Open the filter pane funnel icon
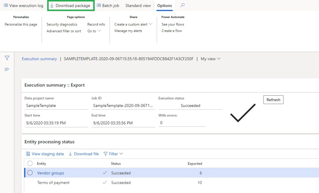 7,58
